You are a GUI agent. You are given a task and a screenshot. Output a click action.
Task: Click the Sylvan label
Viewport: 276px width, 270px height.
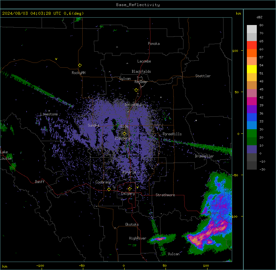125,79
